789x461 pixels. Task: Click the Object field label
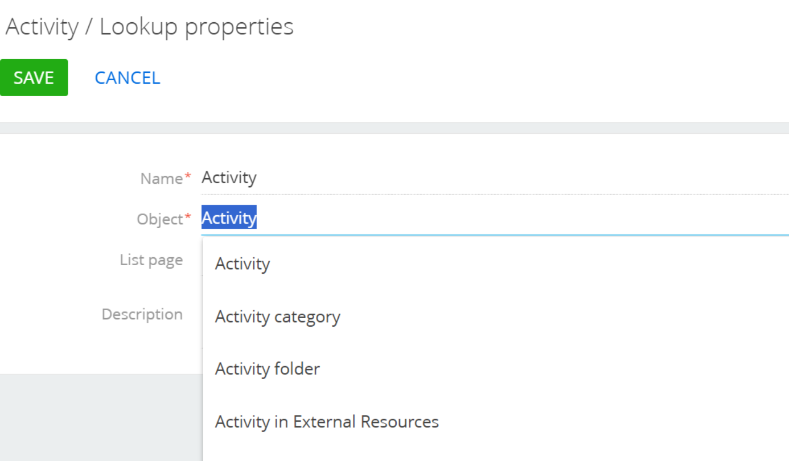click(160, 219)
